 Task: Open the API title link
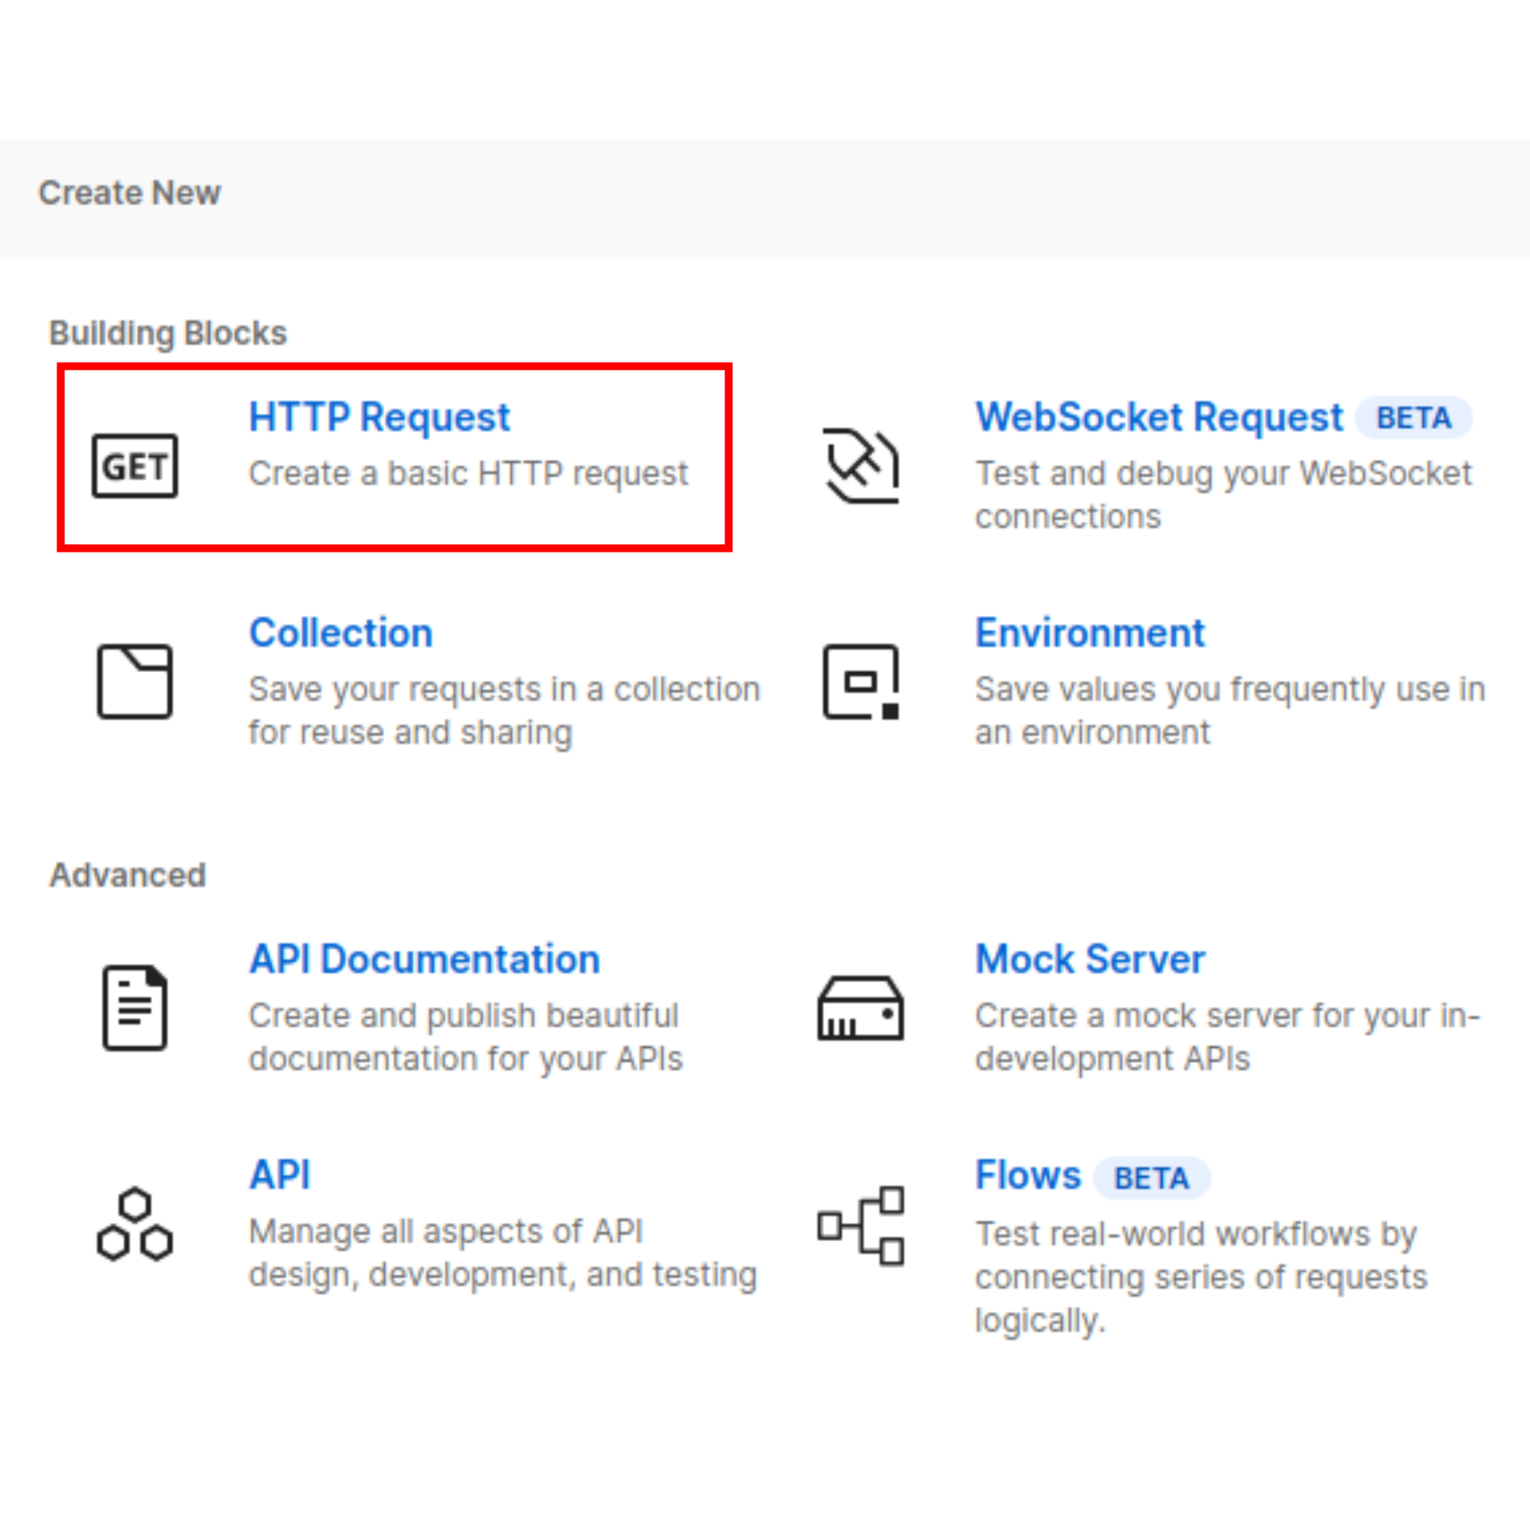279,1174
